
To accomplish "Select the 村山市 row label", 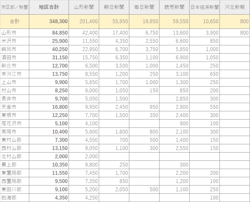I will 15,91.
